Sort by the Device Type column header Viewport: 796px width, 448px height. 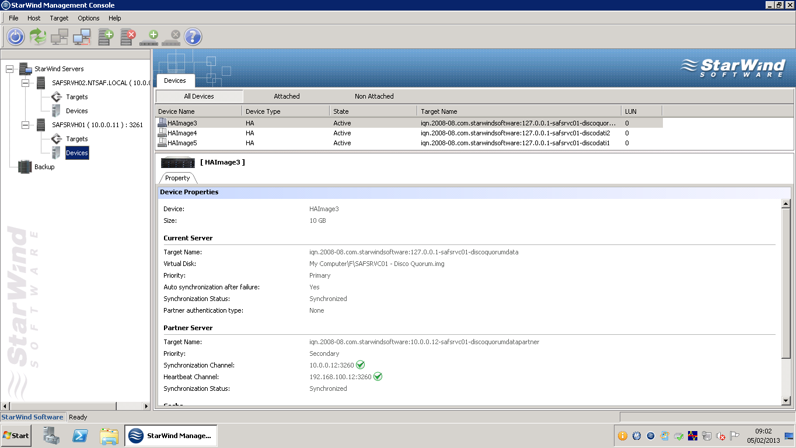[286, 111]
